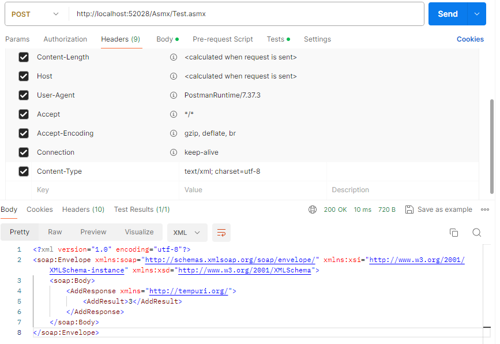Open the XML format dropdown

pos(187,233)
